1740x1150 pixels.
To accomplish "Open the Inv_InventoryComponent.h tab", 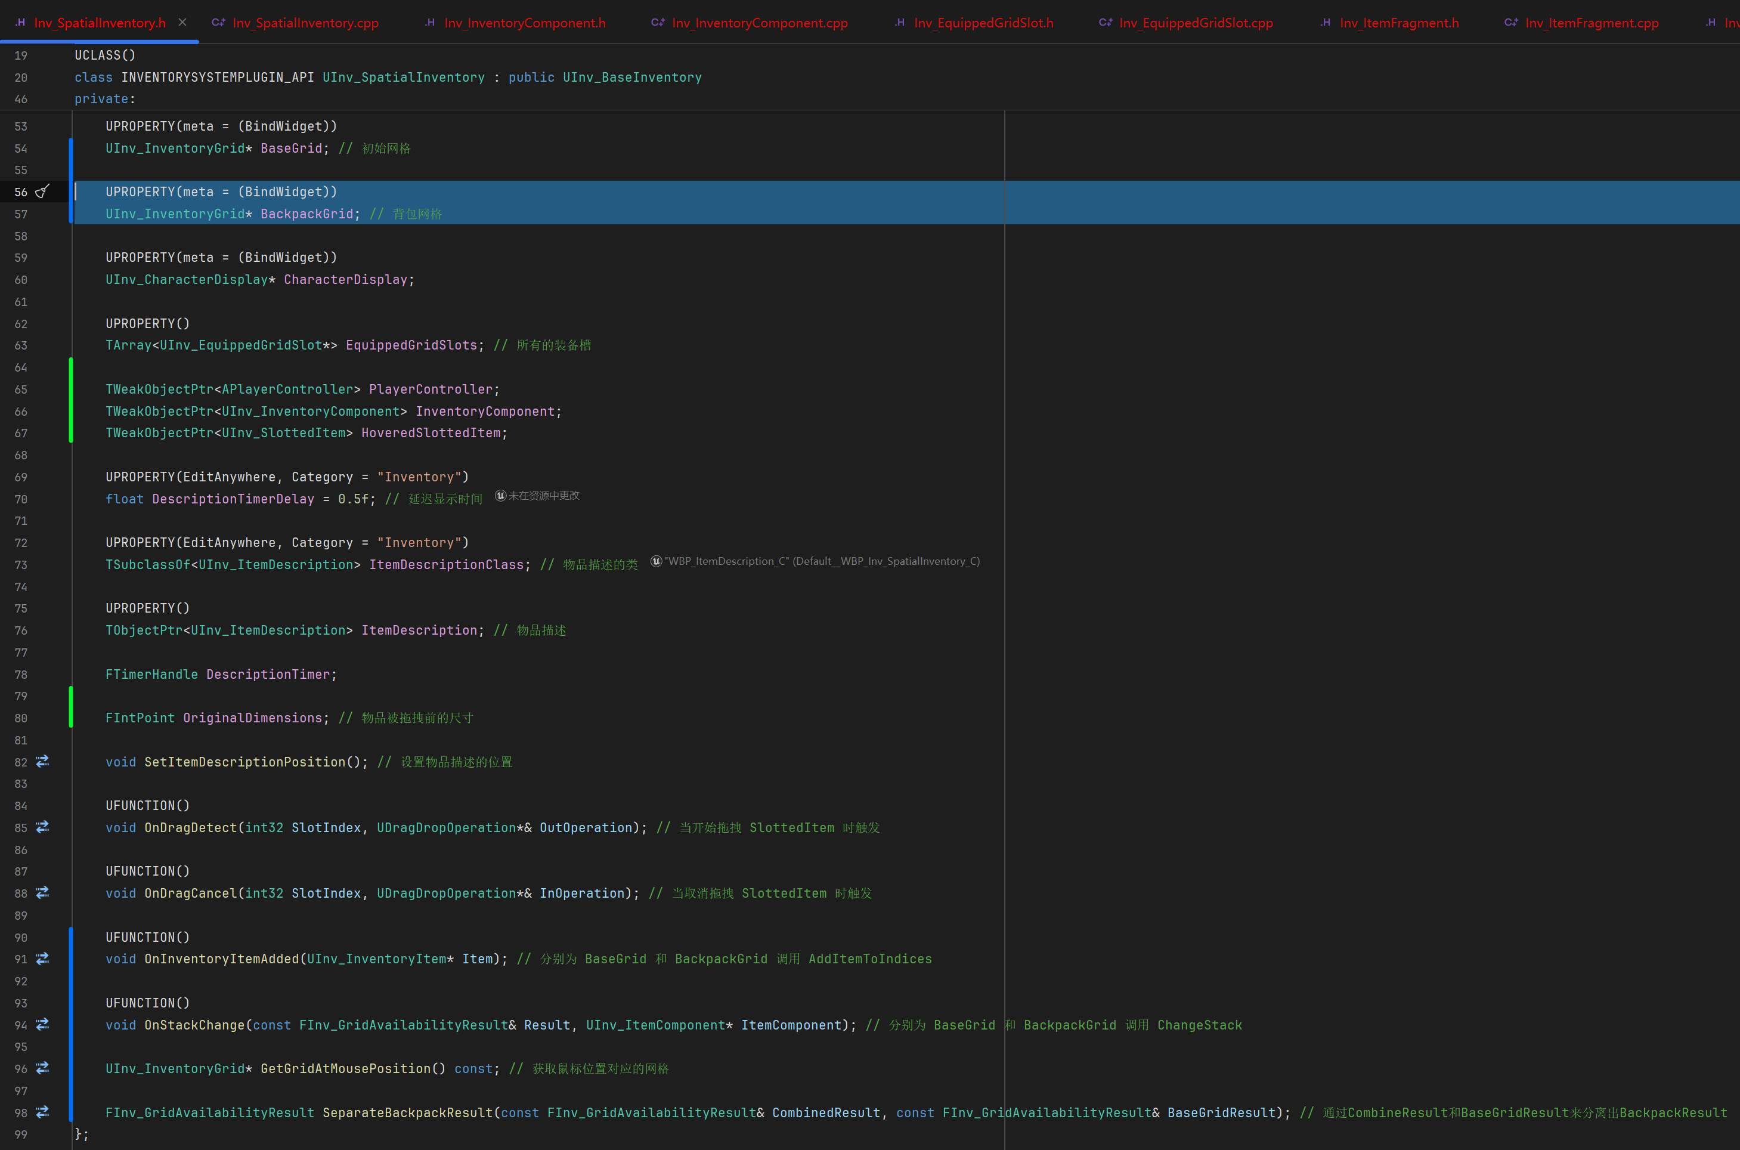I will [x=524, y=23].
